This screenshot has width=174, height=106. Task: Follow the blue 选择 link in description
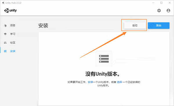pos(119,82)
